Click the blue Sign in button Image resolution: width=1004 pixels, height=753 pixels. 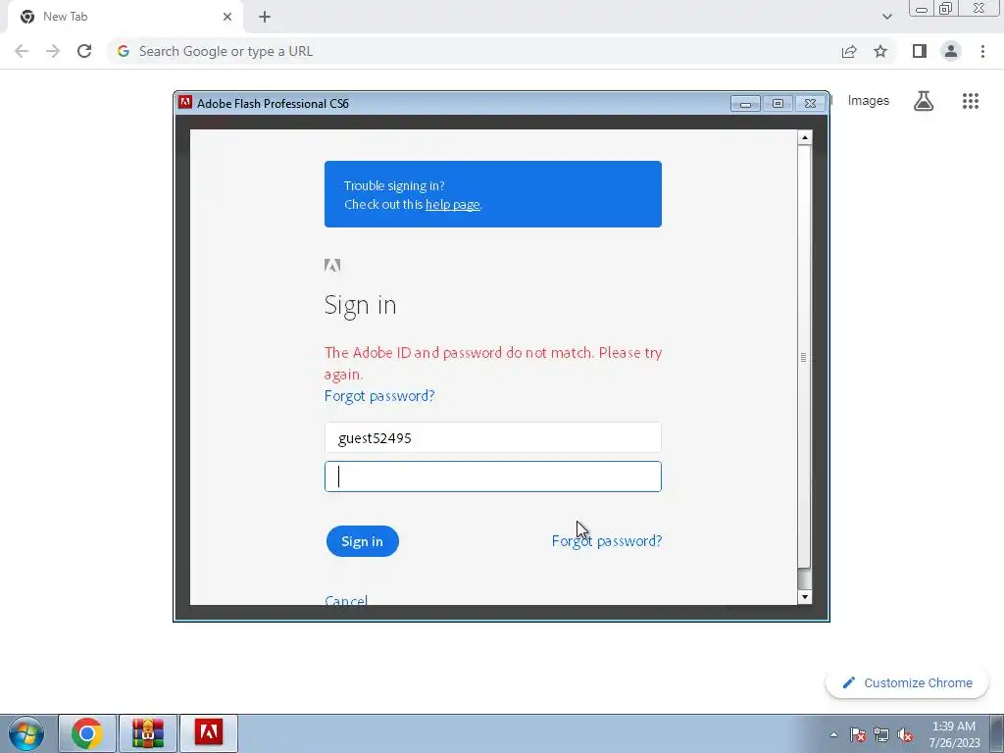pyautogui.click(x=363, y=541)
